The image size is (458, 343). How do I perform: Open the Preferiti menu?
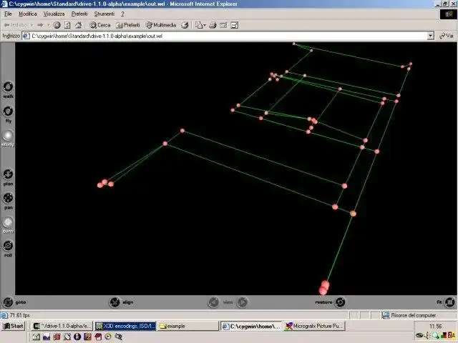(x=79, y=14)
